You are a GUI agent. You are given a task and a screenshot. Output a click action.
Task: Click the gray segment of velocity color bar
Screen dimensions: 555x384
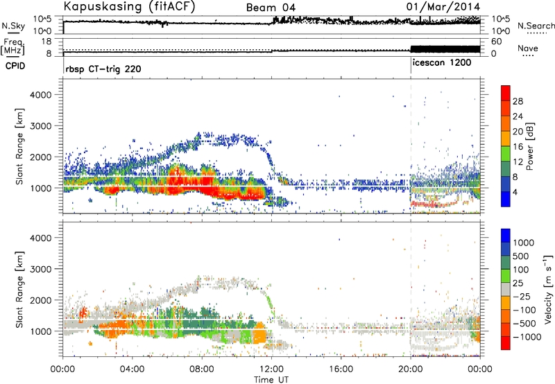(x=506, y=290)
